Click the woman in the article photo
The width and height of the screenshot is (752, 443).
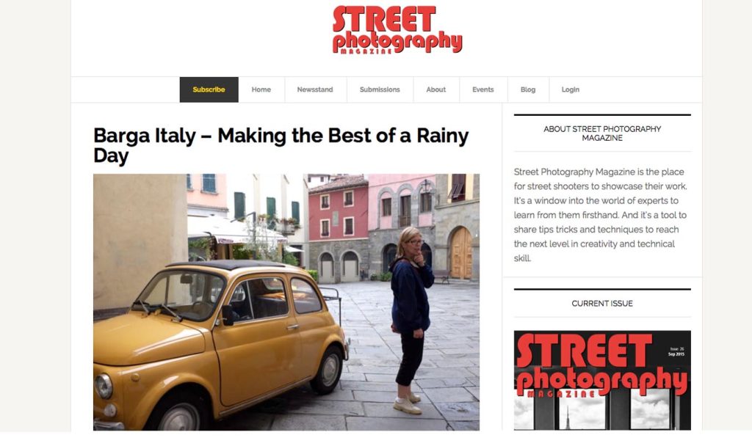pyautogui.click(x=411, y=320)
